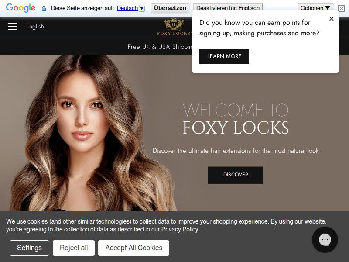Click the FOXY LOCKS hero heading

[x=236, y=128]
